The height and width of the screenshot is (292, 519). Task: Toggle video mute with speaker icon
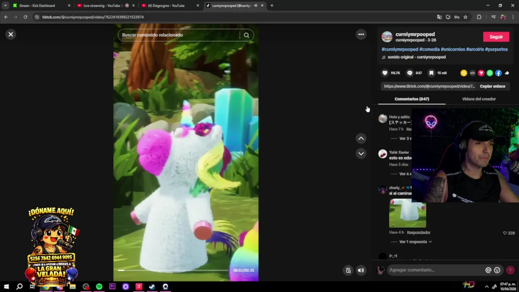point(360,271)
